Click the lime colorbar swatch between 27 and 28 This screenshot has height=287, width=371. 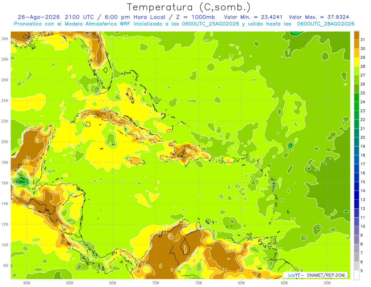(x=356, y=71)
